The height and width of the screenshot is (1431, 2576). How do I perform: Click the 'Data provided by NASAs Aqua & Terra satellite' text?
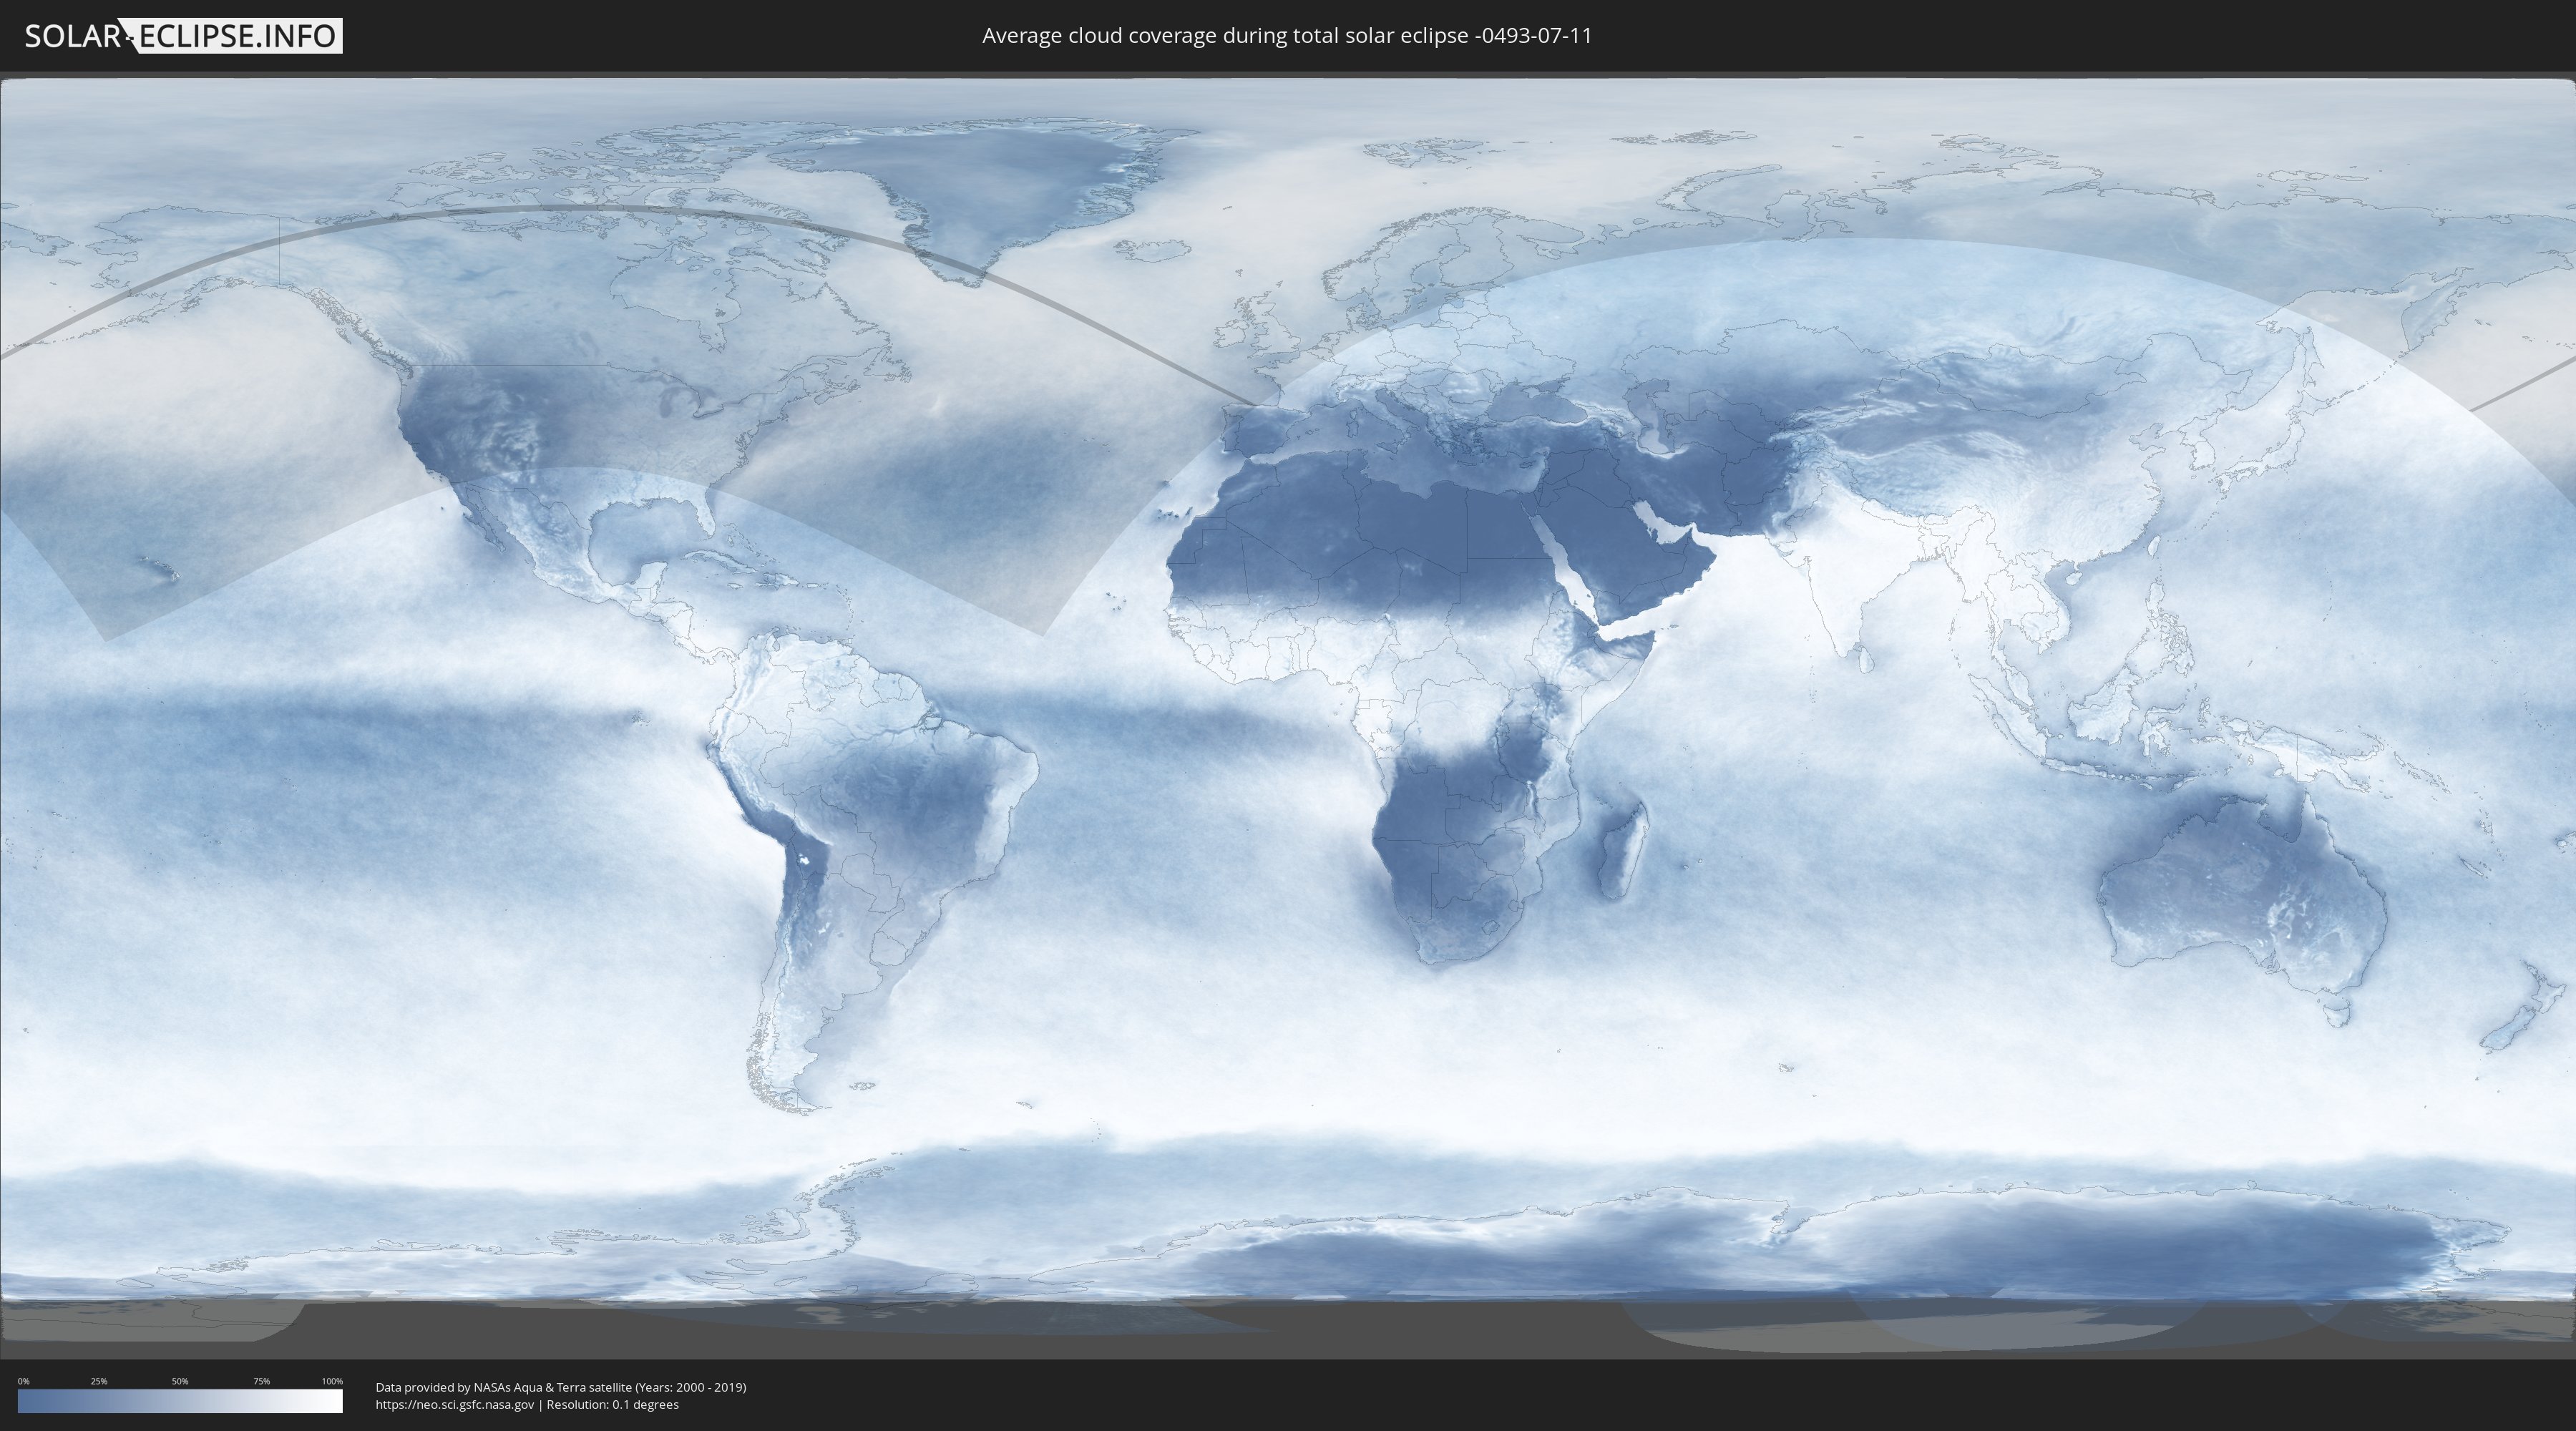[504, 1387]
